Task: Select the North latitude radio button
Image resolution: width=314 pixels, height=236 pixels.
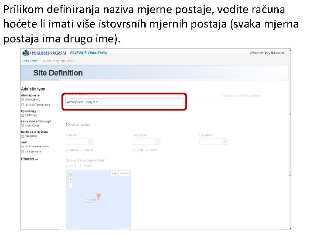Action: pyautogui.click(x=67, y=150)
